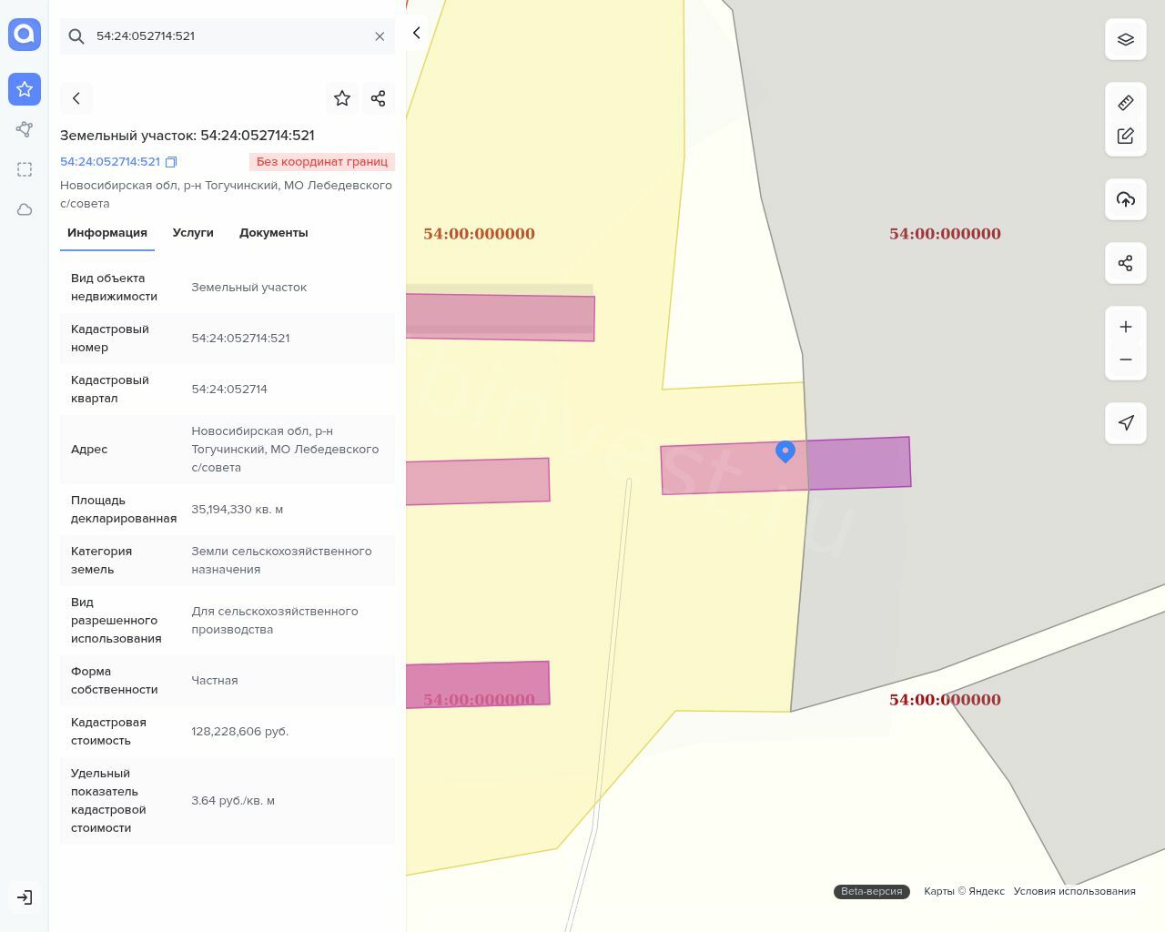Image resolution: width=1165 pixels, height=932 pixels.
Task: Open the cloud icon in sidebar
Action: pyautogui.click(x=25, y=209)
